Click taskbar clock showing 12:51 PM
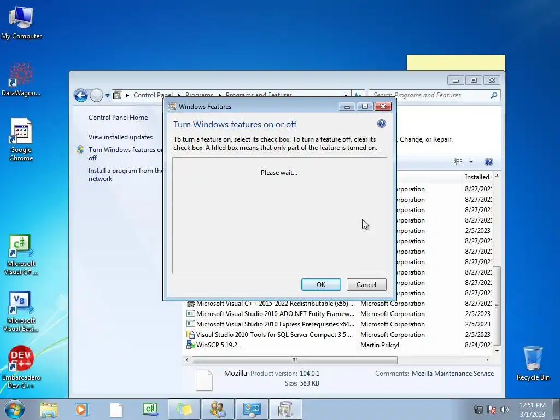560x420 pixels. (x=532, y=409)
